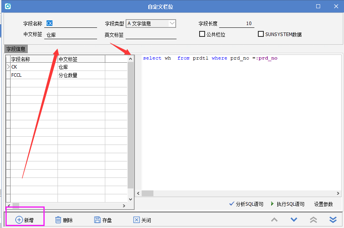Click into the 英文标签 input field
The height and width of the screenshot is (228, 344).
tap(151, 35)
